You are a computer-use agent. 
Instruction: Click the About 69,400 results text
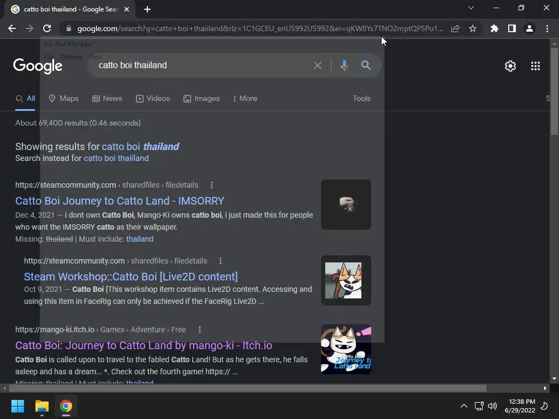click(x=78, y=123)
